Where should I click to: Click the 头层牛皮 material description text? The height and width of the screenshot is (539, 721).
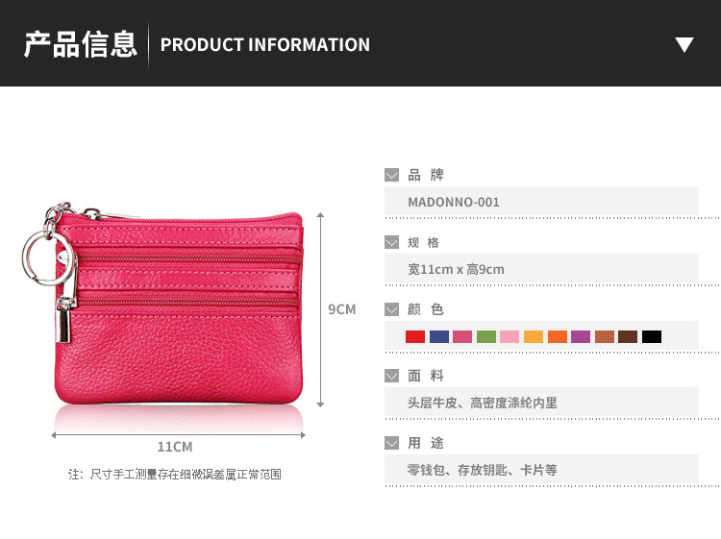pyautogui.click(x=433, y=403)
